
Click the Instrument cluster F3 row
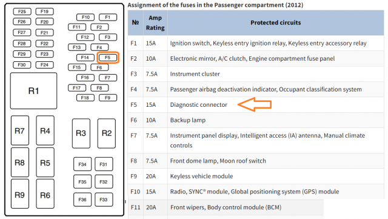click(256, 74)
